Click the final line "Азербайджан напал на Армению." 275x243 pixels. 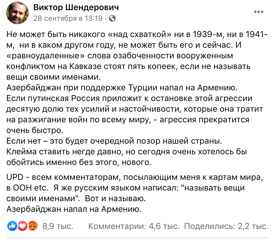74,209
